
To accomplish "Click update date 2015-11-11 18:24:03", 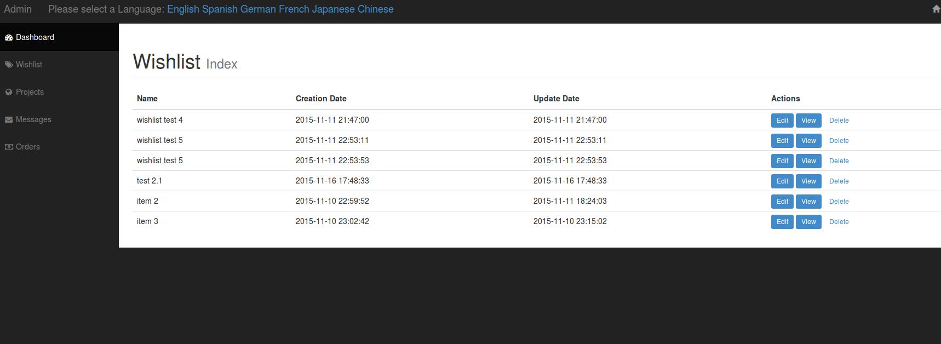I will [570, 201].
